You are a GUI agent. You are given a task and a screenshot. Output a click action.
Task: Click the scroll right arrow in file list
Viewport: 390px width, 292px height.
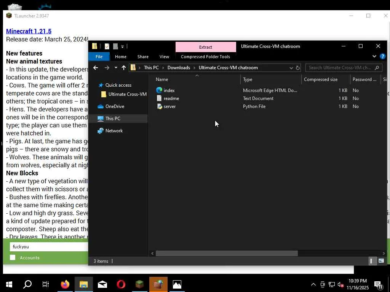click(384, 253)
